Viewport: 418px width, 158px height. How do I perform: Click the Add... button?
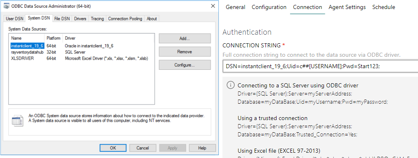coord(185,38)
